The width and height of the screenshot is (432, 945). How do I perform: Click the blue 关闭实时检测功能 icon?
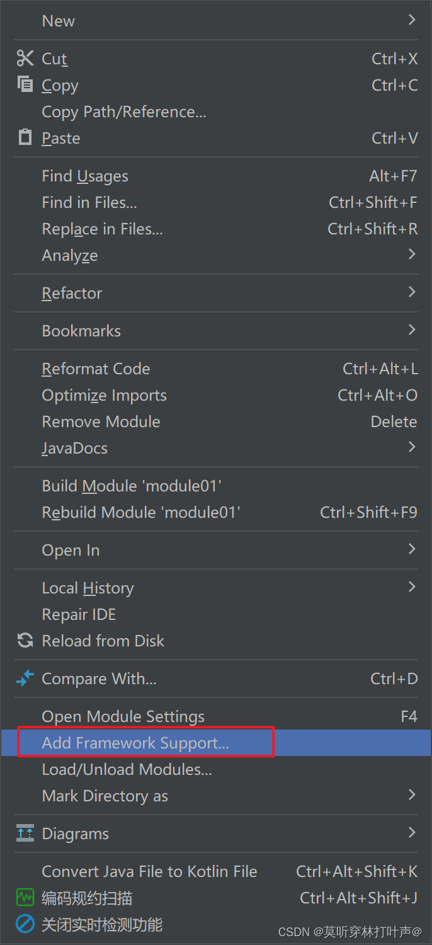25,924
